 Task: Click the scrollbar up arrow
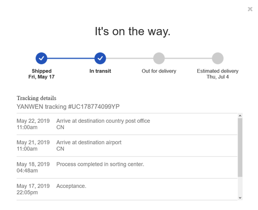240,116
